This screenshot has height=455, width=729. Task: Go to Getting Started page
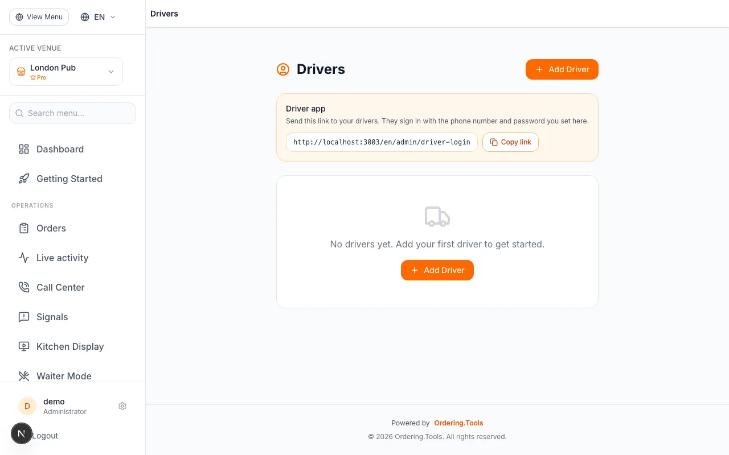tap(73, 179)
